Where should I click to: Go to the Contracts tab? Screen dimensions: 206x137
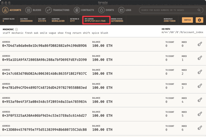coord(84,10)
